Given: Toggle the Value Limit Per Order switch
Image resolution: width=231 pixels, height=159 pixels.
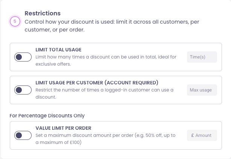Looking at the screenshot, I should coord(23,135).
